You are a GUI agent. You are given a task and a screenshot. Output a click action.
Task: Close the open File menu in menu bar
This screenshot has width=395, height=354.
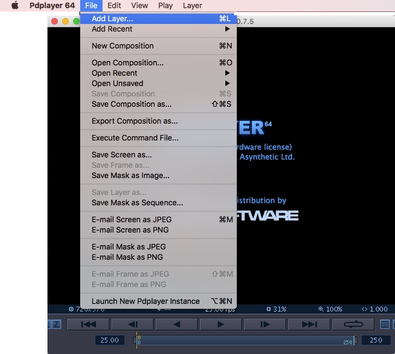(91, 5)
